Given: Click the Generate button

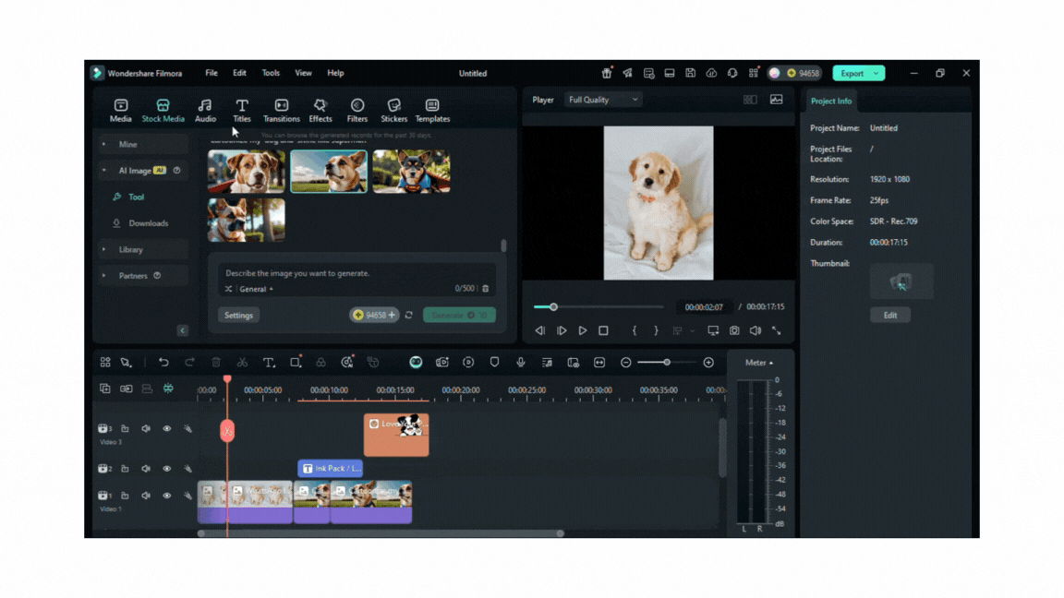Looking at the screenshot, I should click(x=459, y=316).
